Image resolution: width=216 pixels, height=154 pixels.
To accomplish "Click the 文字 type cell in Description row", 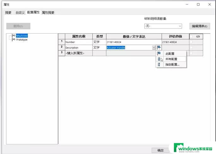I will pyautogui.click(x=99, y=48).
